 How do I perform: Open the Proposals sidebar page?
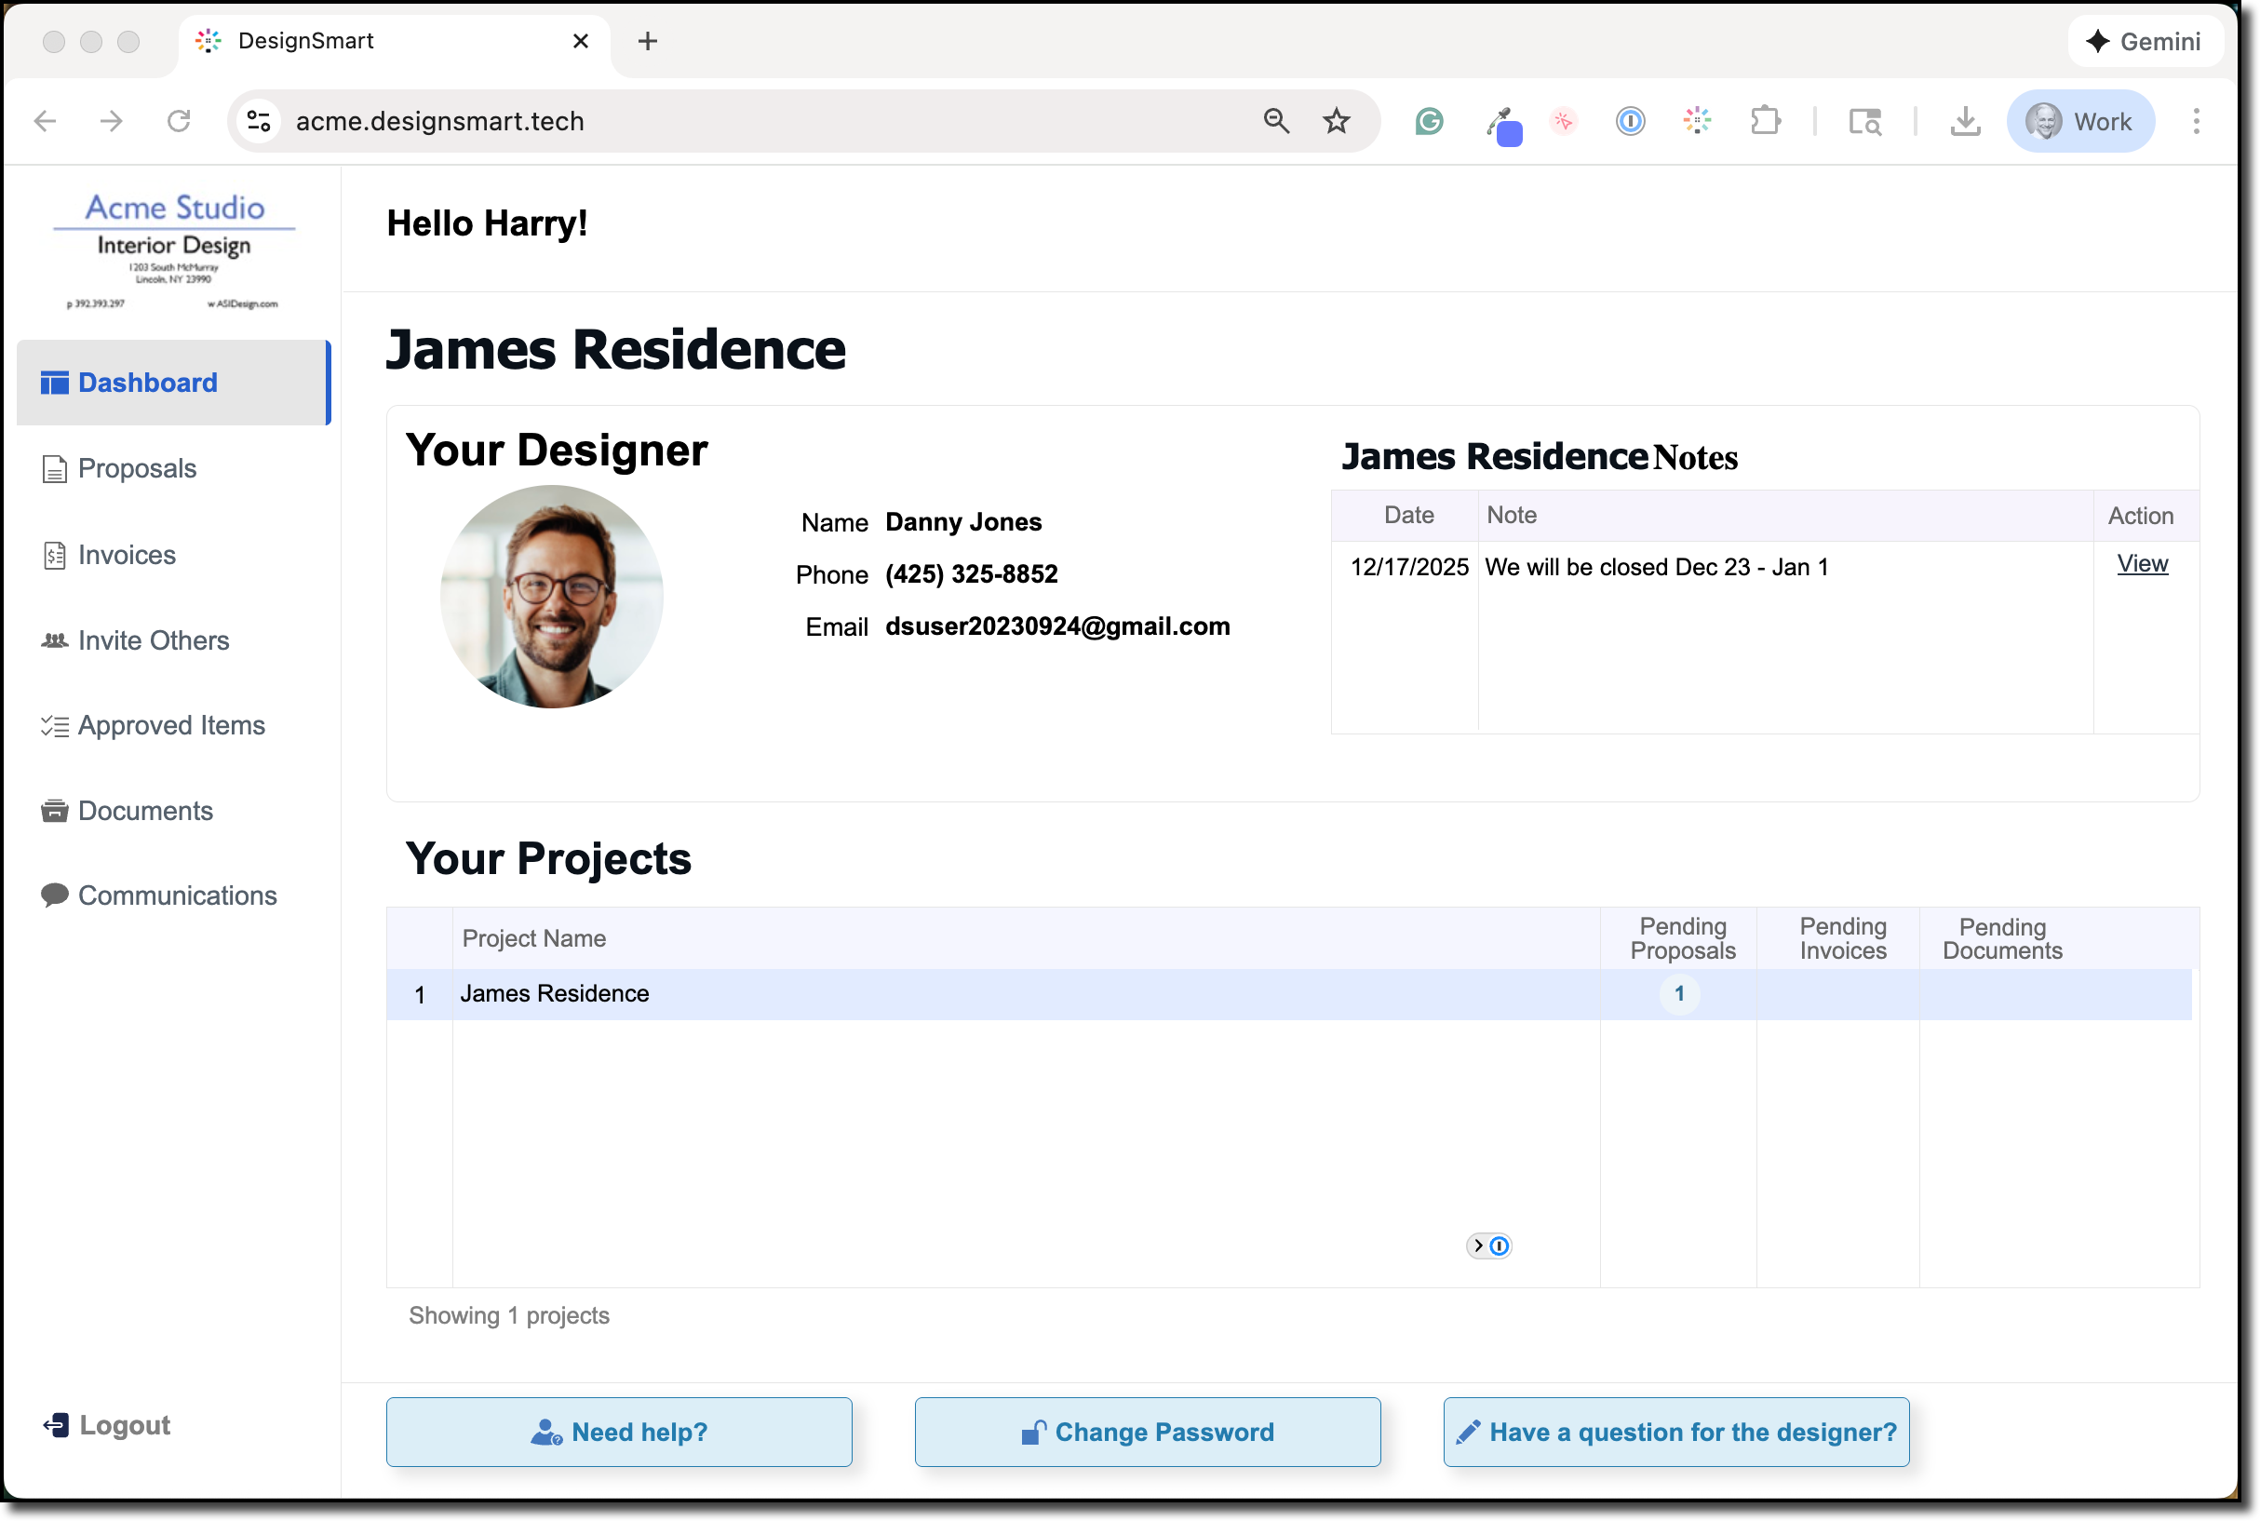click(137, 468)
